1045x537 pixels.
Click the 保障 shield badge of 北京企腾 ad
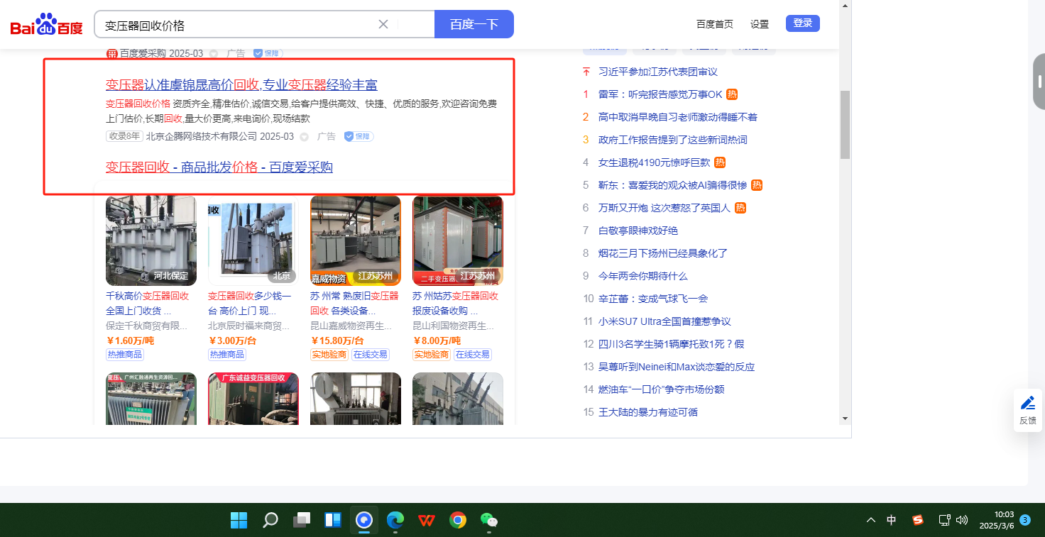(359, 136)
